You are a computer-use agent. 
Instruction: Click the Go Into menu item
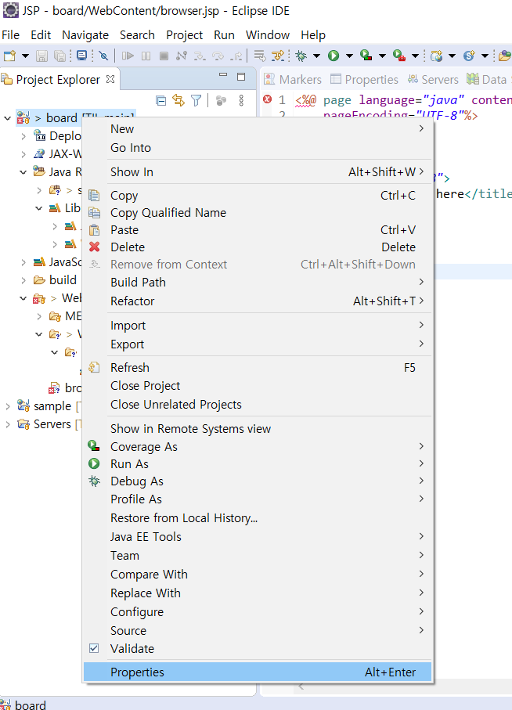coord(258,148)
